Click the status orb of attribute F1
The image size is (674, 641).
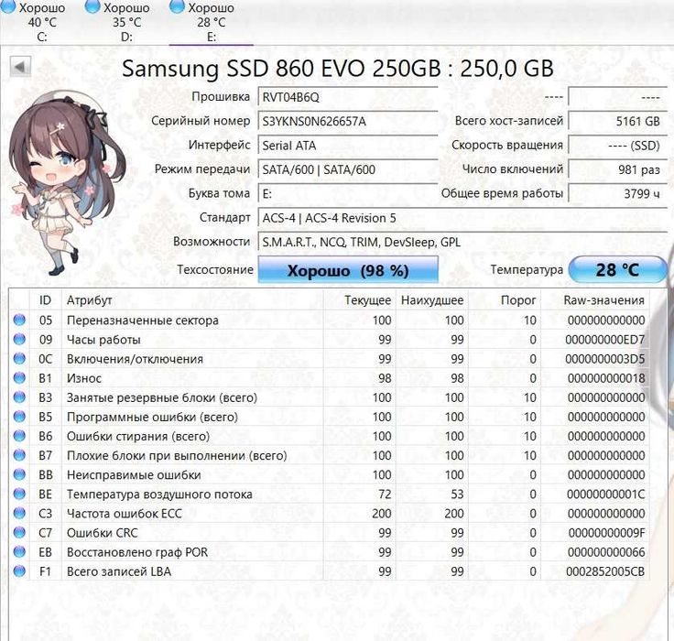19,571
